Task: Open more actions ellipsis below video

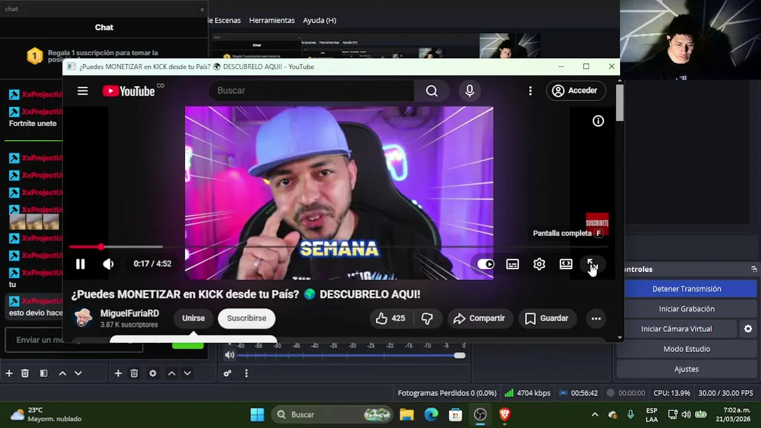Action: pyautogui.click(x=596, y=319)
